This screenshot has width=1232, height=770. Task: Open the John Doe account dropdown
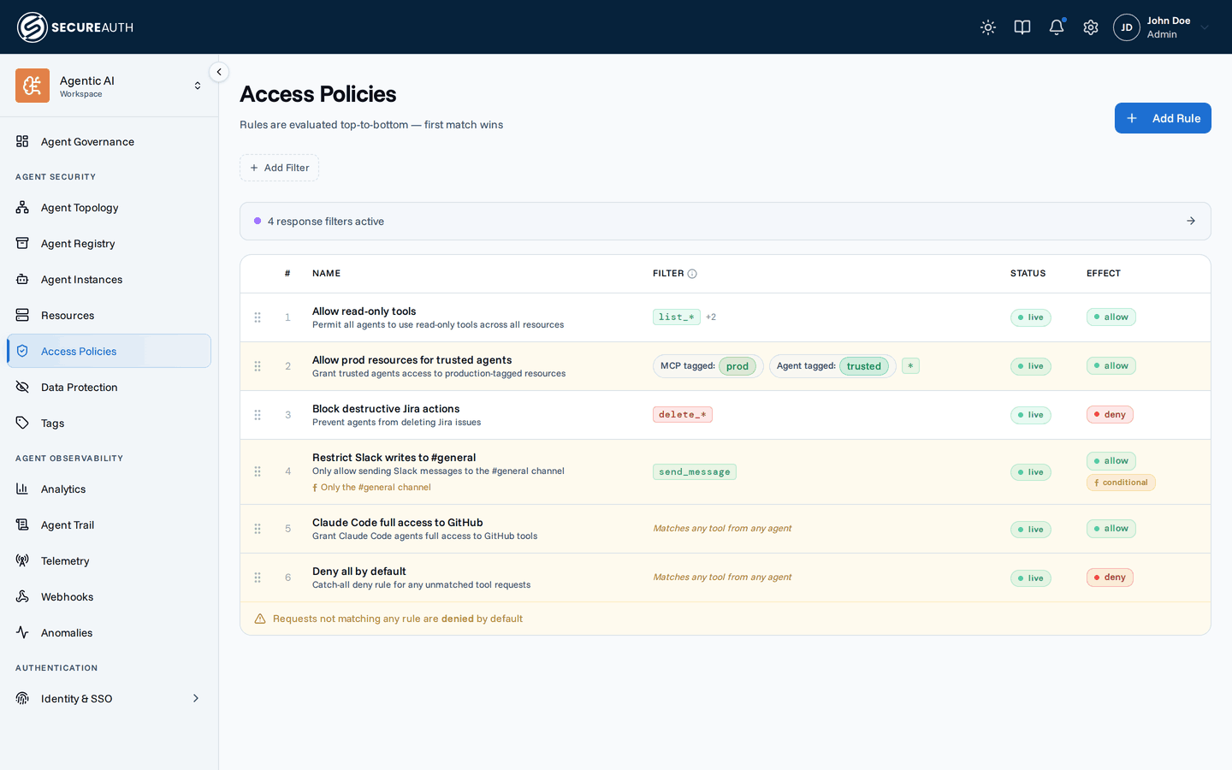click(1205, 27)
